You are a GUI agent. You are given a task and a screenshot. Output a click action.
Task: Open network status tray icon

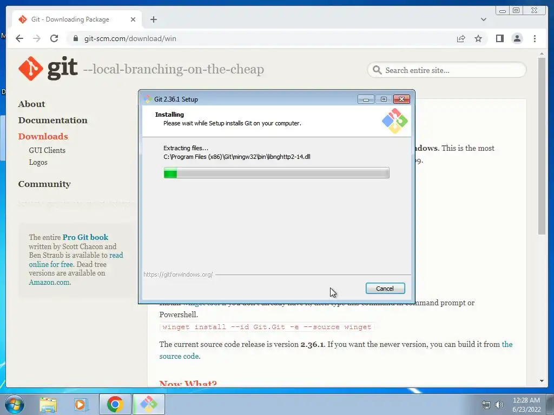tap(486, 405)
